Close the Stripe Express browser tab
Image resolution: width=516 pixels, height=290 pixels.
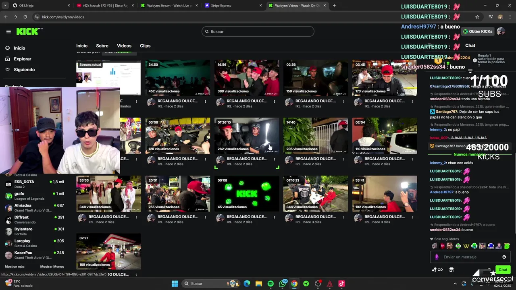[x=260, y=5]
